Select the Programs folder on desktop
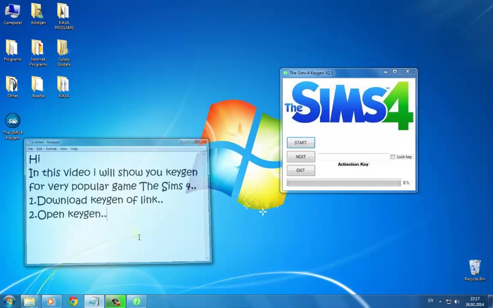Viewport: 493px width, 308px height. coord(13,51)
